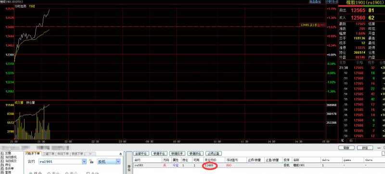Expand the extra order tabs dropdown arrow
The height and width of the screenshot is (174, 385).
coord(90,154)
